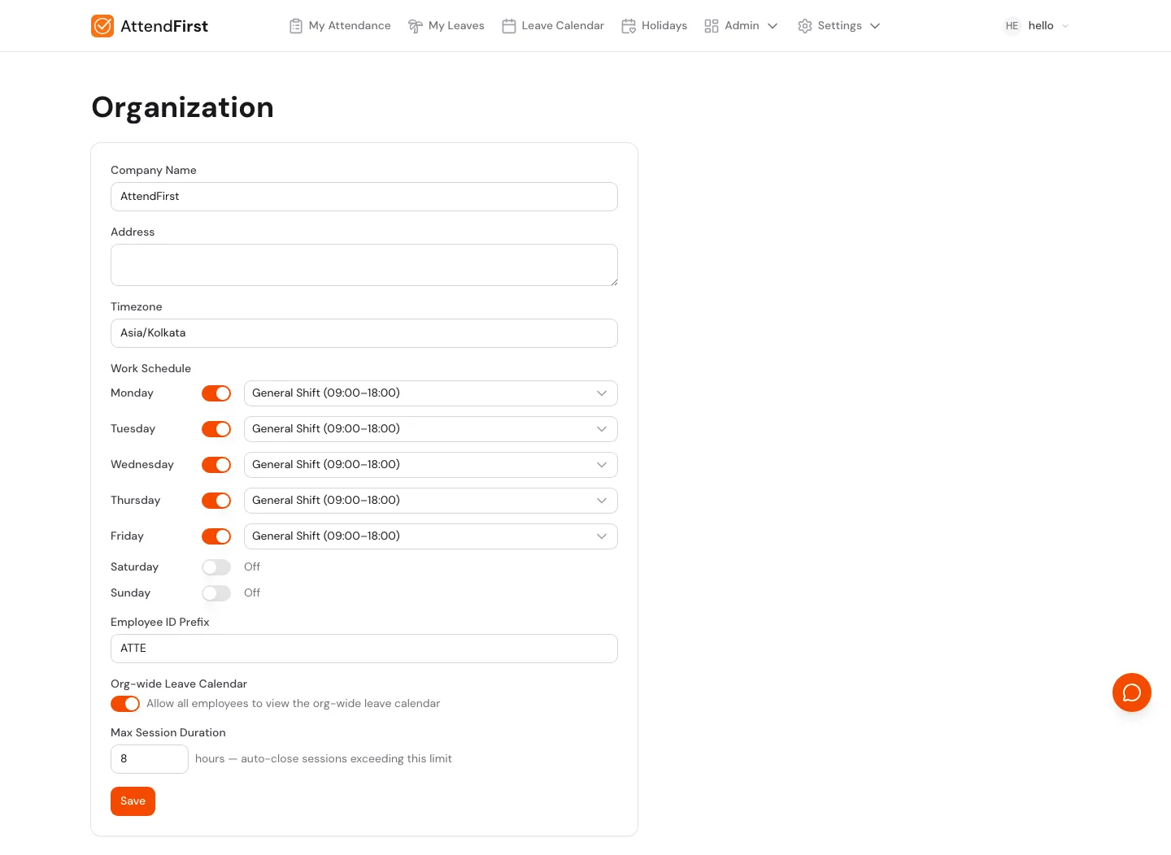This screenshot has width=1171, height=855.
Task: Toggle the Sunday schedule switch
Action: (216, 592)
